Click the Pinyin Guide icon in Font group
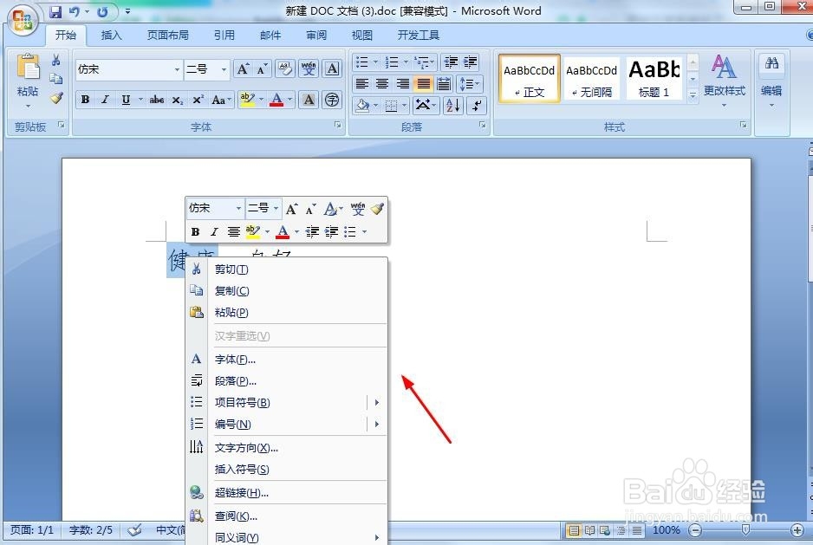Image resolution: width=813 pixels, height=545 pixels. coord(308,68)
